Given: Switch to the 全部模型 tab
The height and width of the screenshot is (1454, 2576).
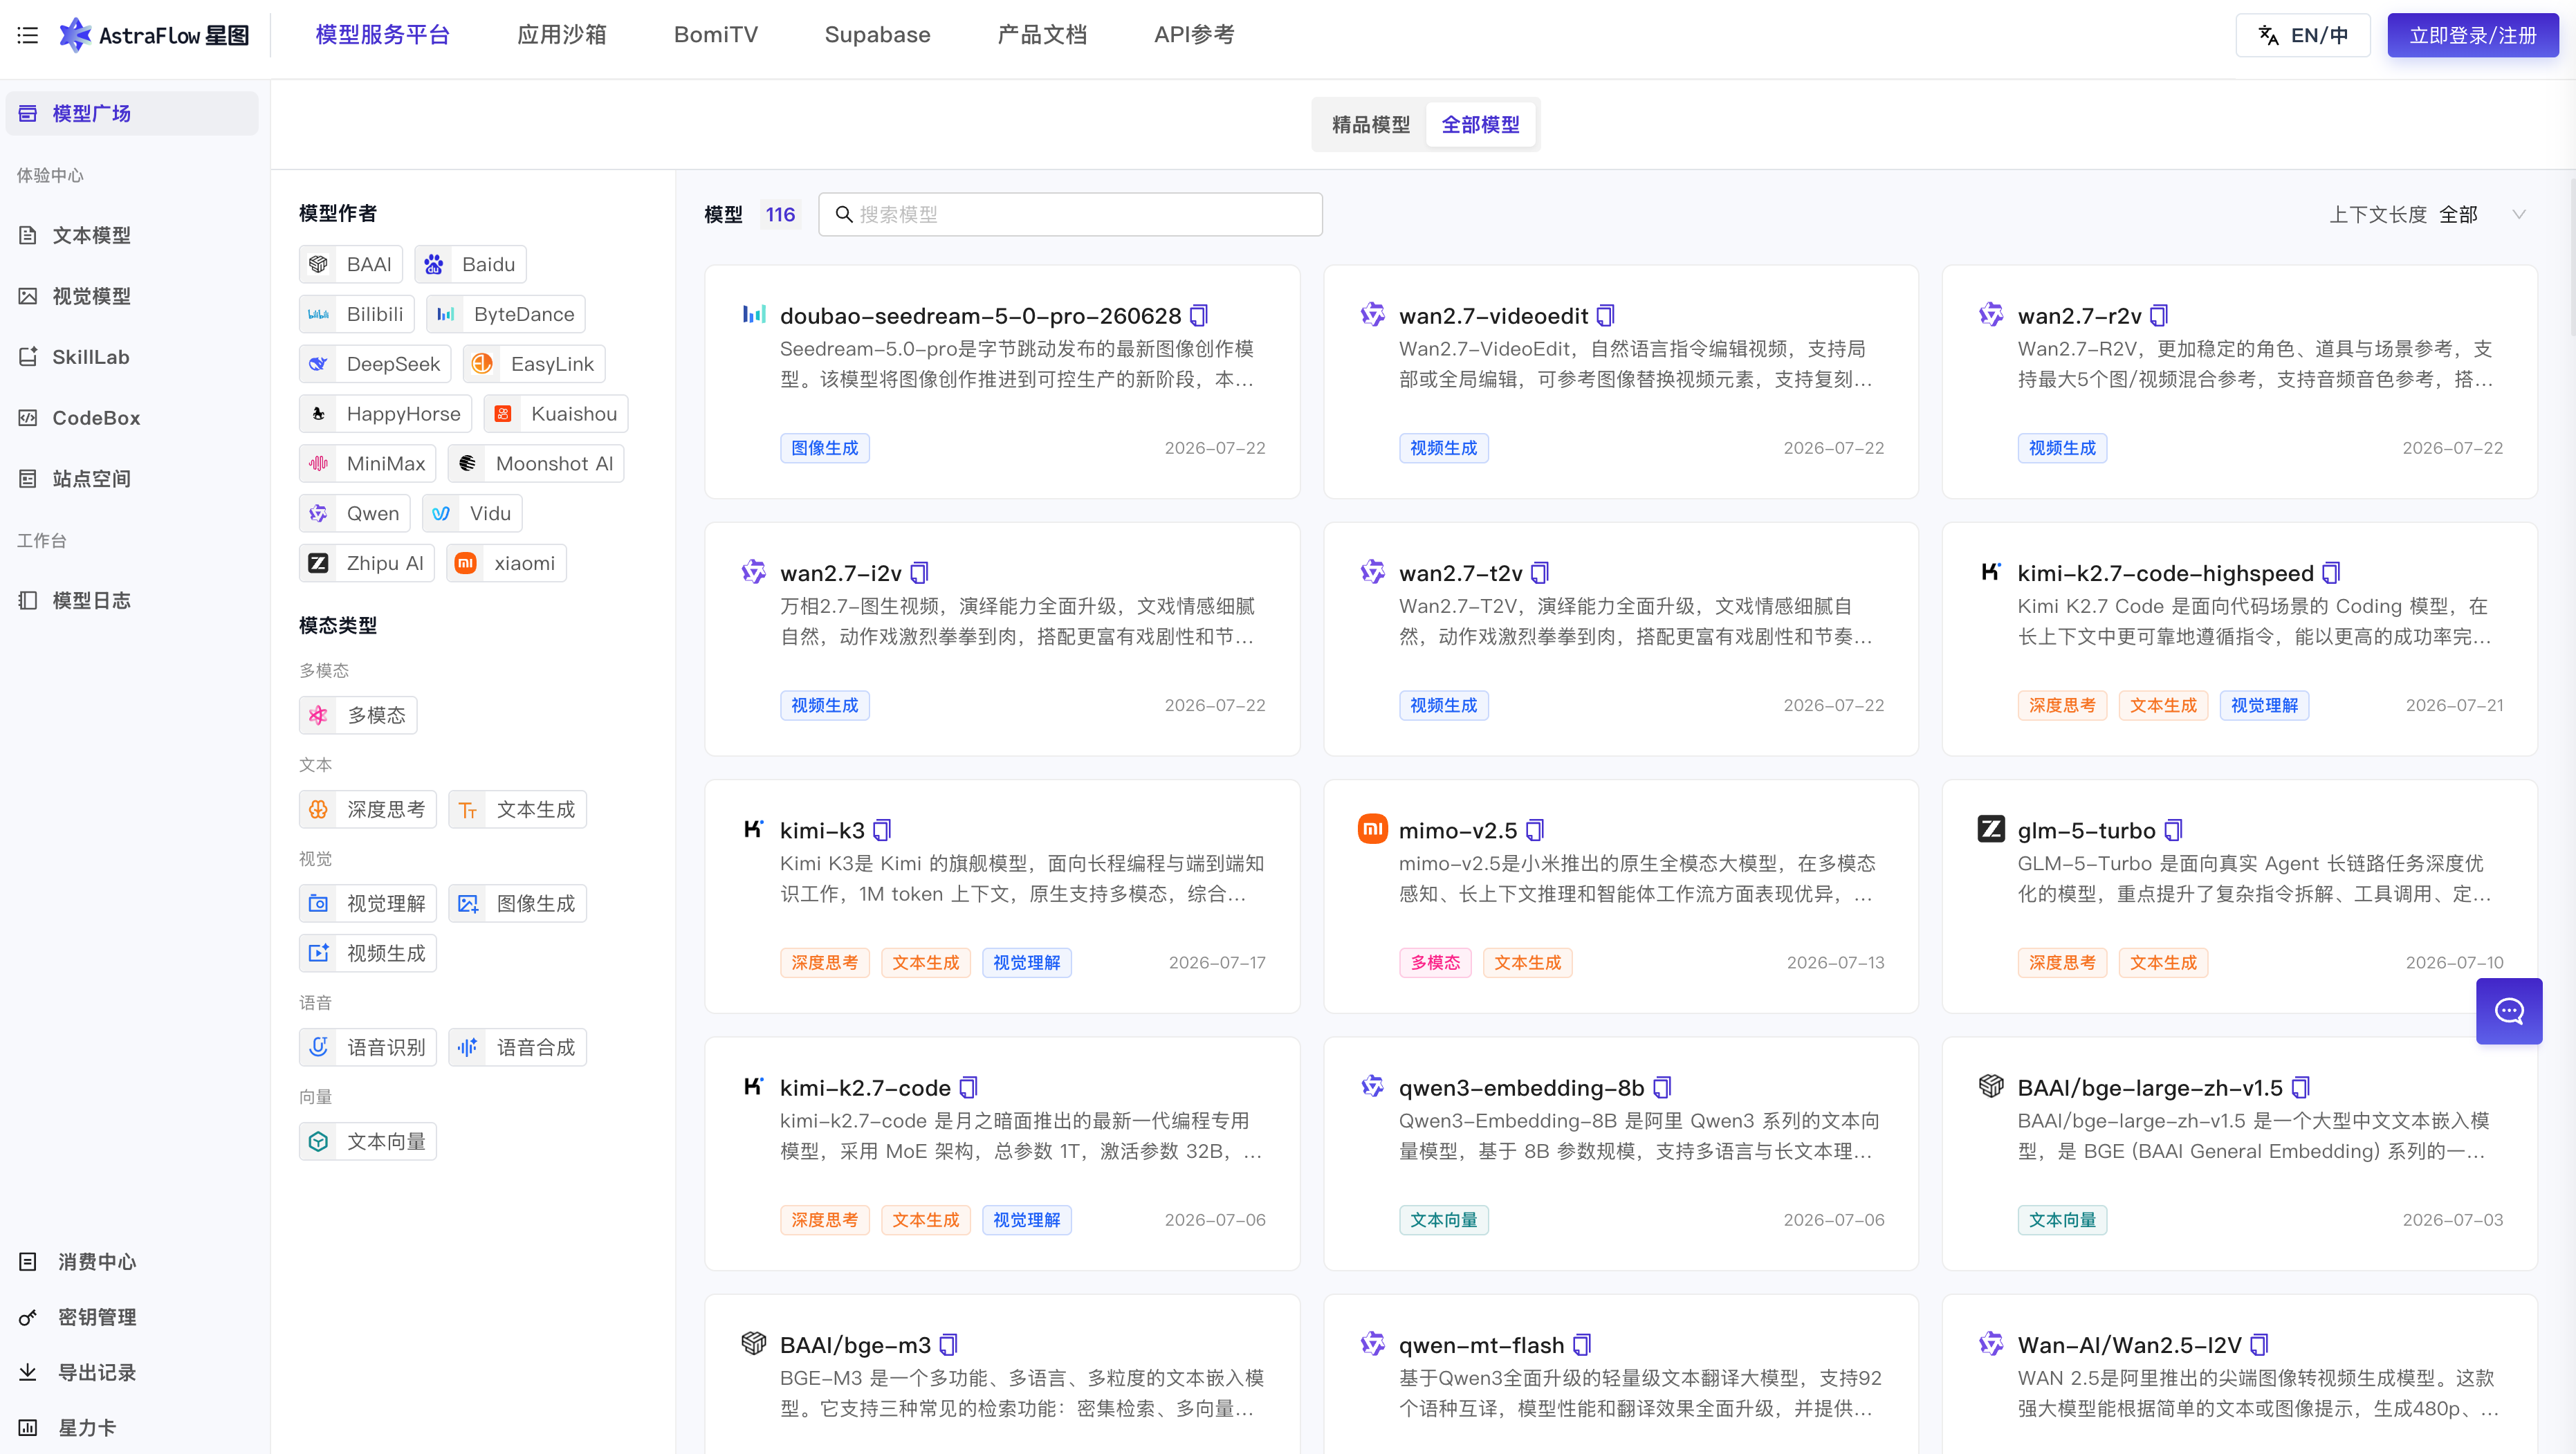Looking at the screenshot, I should point(1480,125).
